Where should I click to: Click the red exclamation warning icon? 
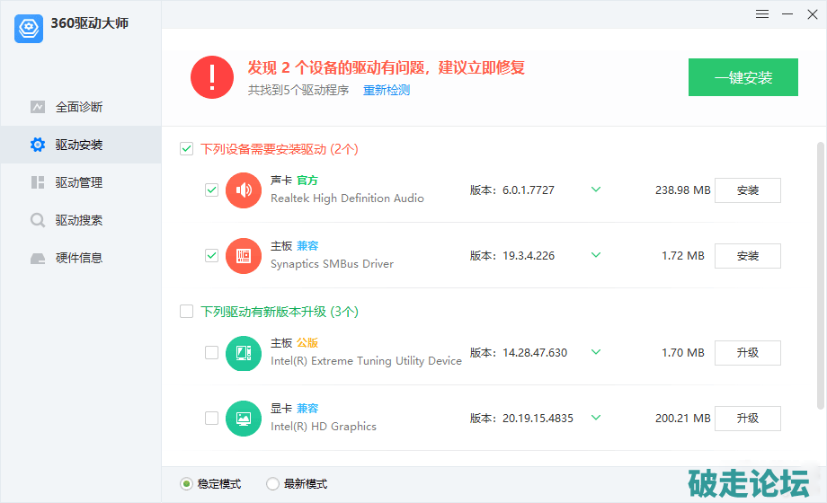tap(212, 77)
